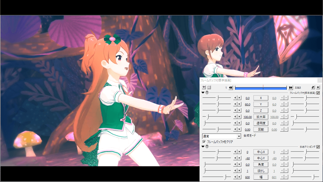Screen dimensions: 323x182
Task: Collapse the 斜めクリッピング section triangle
Action: (203, 146)
